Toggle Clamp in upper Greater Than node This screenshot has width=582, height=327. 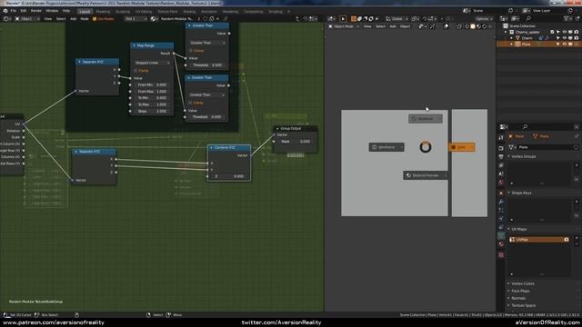(190, 51)
